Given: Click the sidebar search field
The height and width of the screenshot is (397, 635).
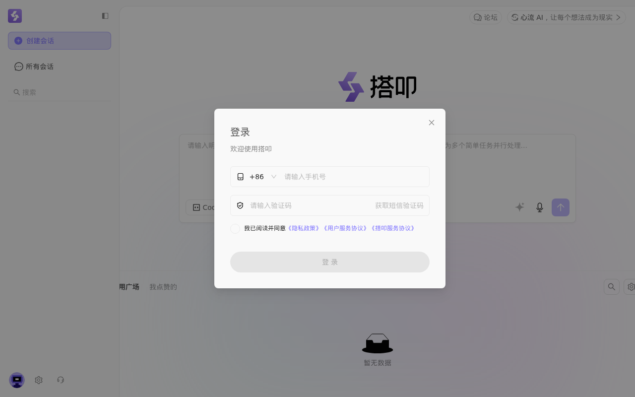Looking at the screenshot, I should (x=60, y=92).
